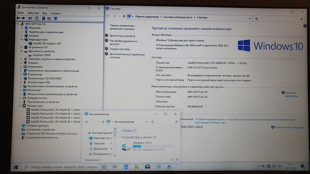Click Панель управления breadcrumb
Image resolution: width=310 pixels, height=174 pixels.
click(x=147, y=17)
